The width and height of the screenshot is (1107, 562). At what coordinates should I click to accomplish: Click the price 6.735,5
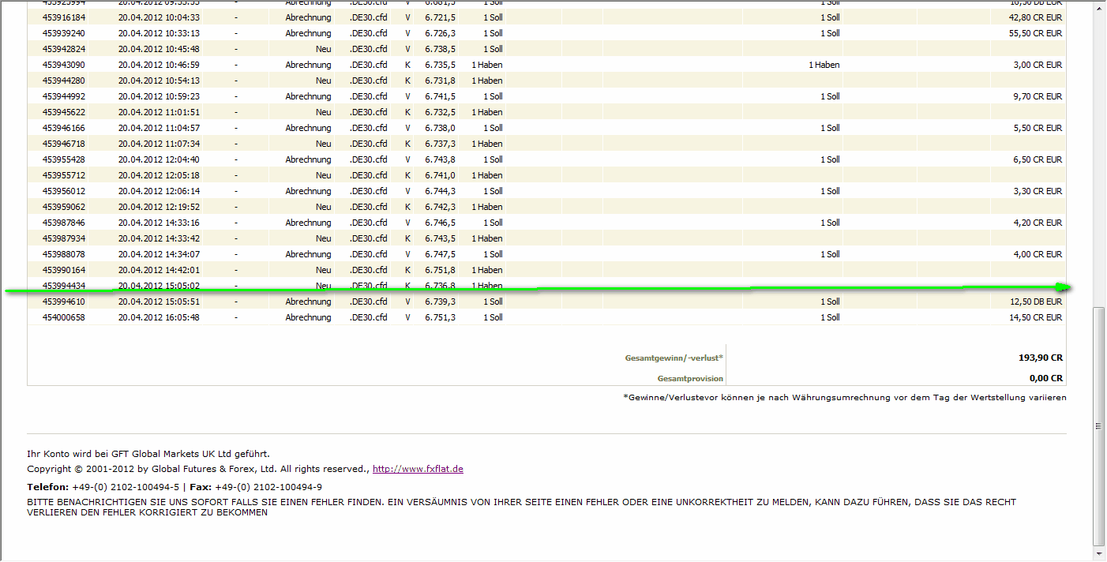(440, 65)
